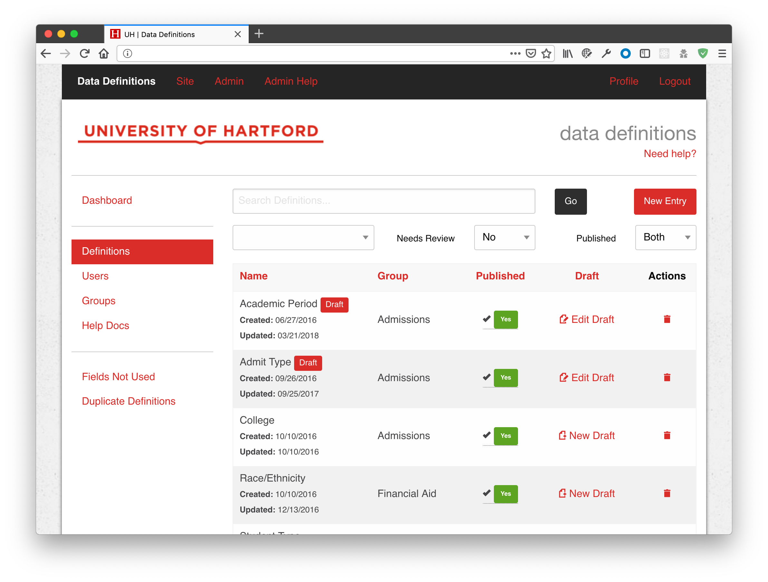Viewport: 768px width, 582px height.
Task: Click the UH favicon in the tab
Action: pyautogui.click(x=115, y=34)
